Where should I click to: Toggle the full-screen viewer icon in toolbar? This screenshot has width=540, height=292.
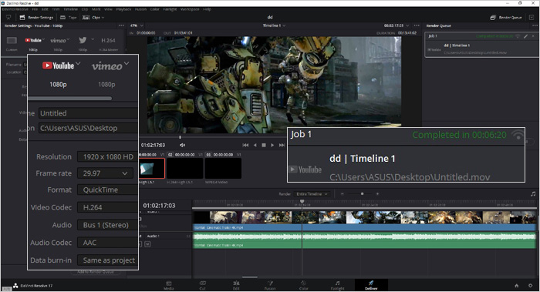click(8, 17)
